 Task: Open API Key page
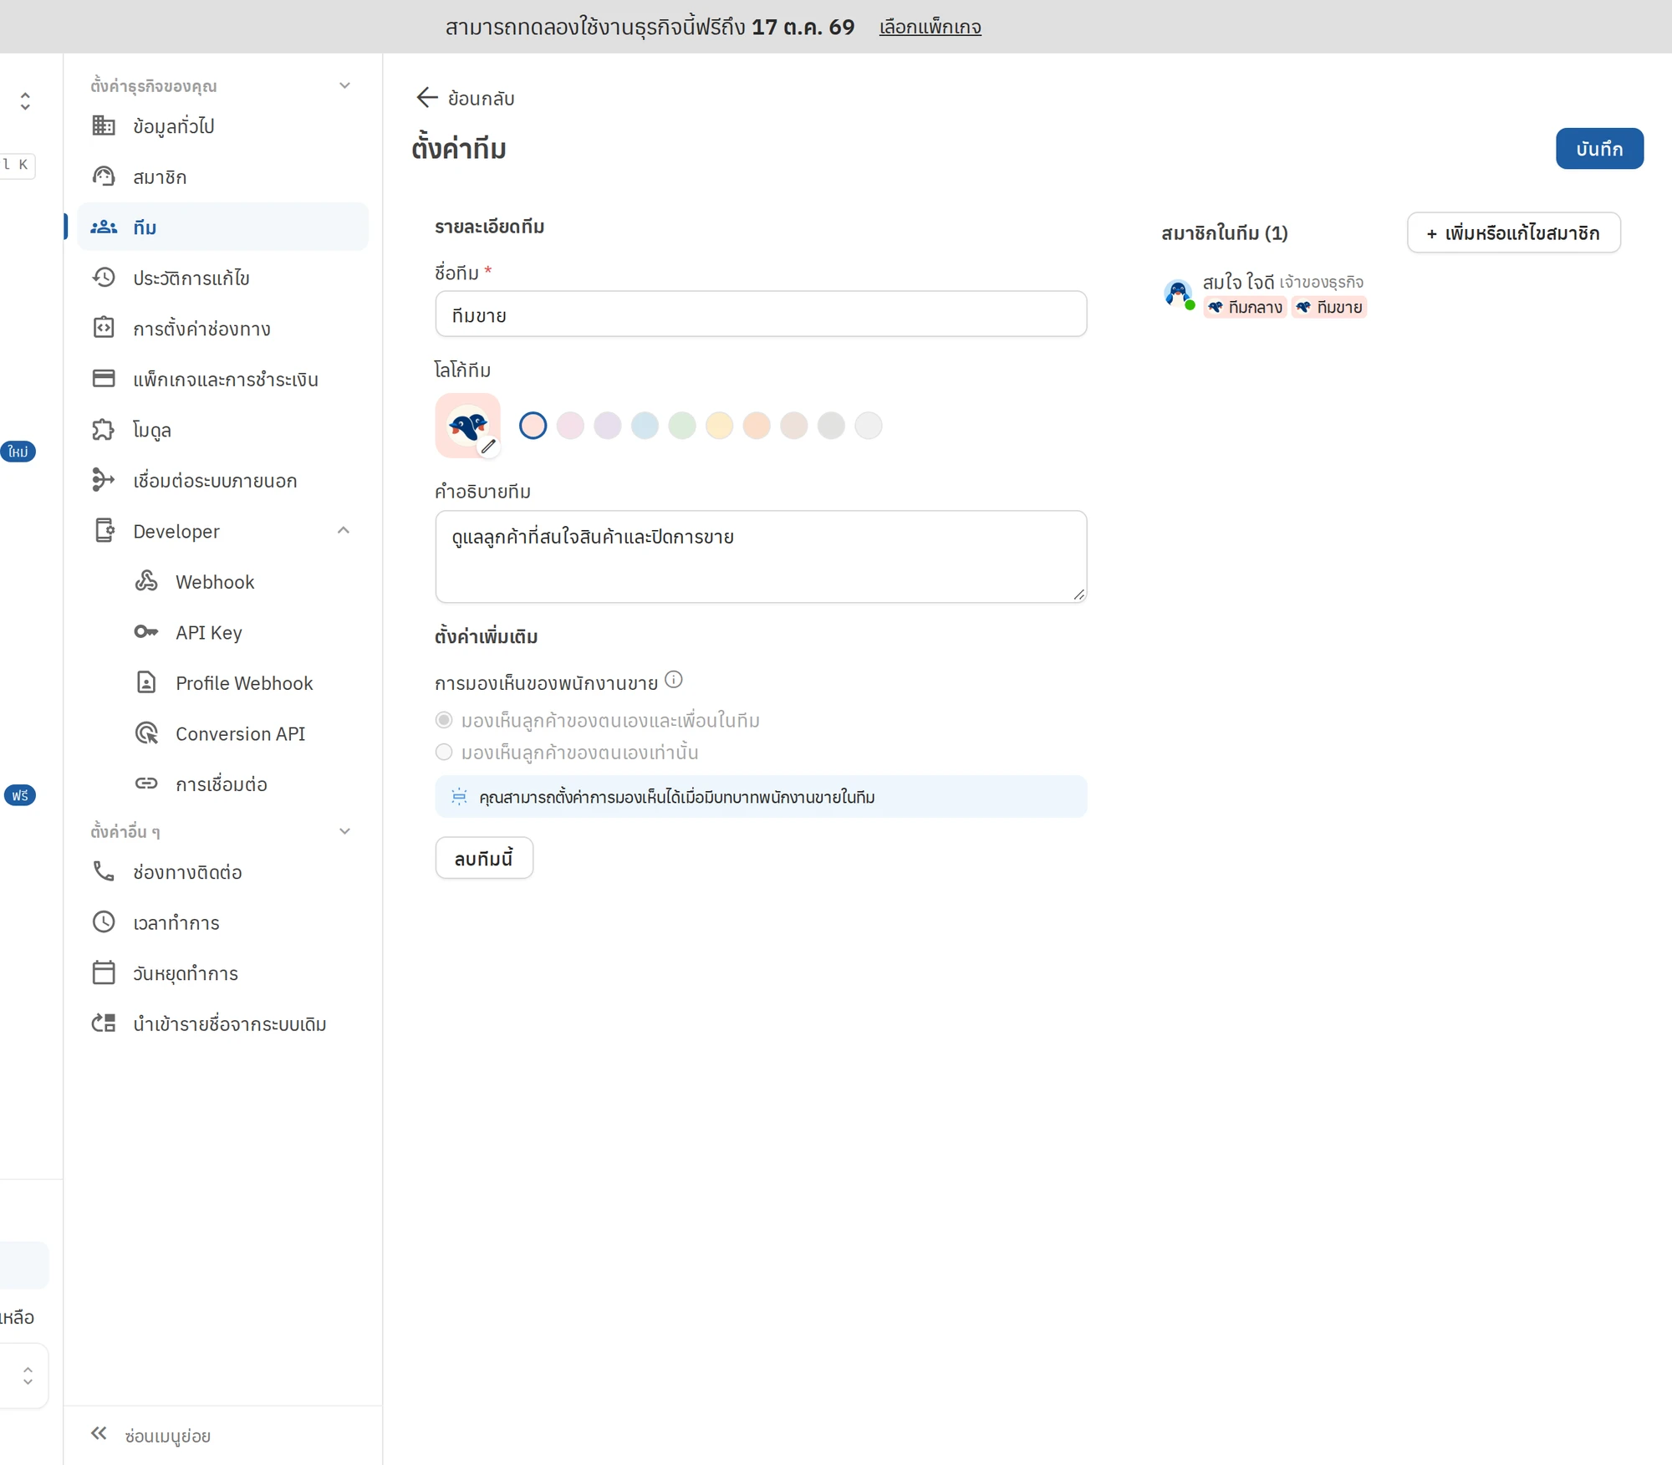[242, 632]
